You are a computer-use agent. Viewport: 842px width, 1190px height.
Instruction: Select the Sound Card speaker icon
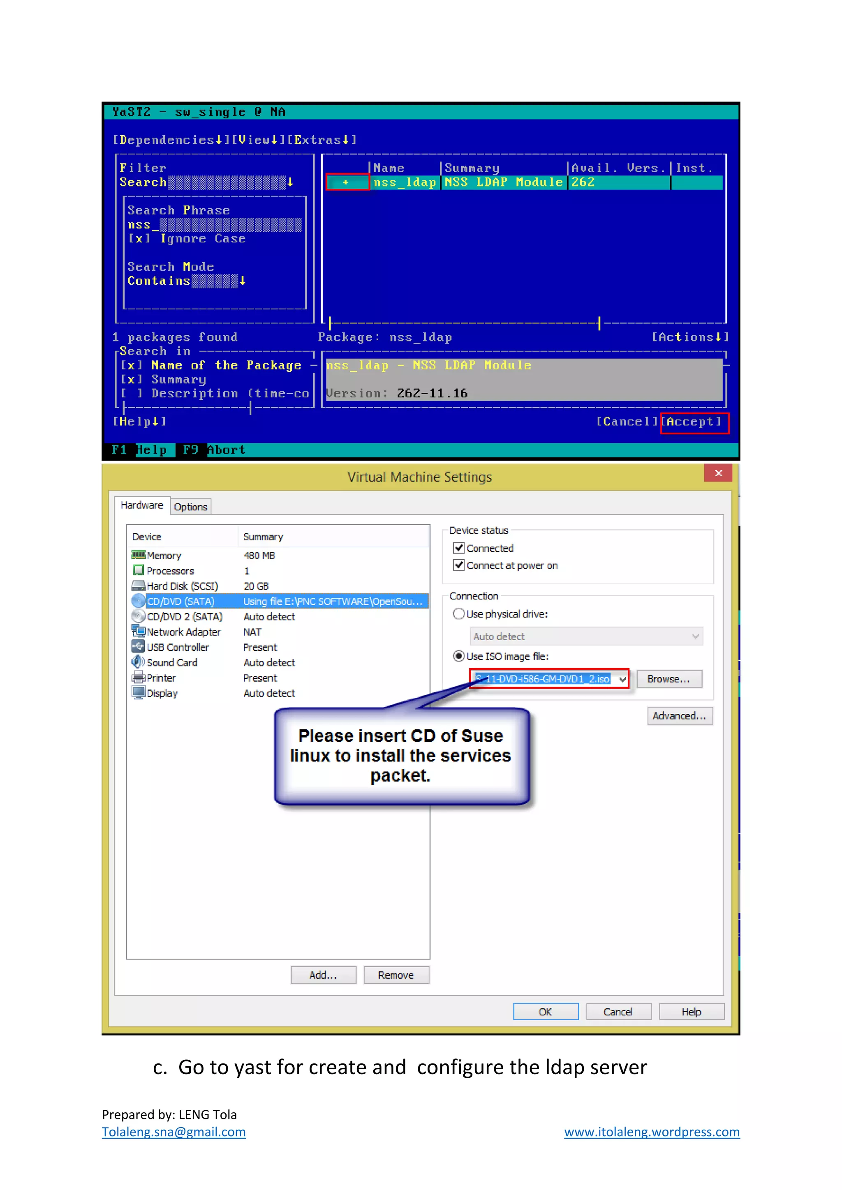[x=138, y=662]
